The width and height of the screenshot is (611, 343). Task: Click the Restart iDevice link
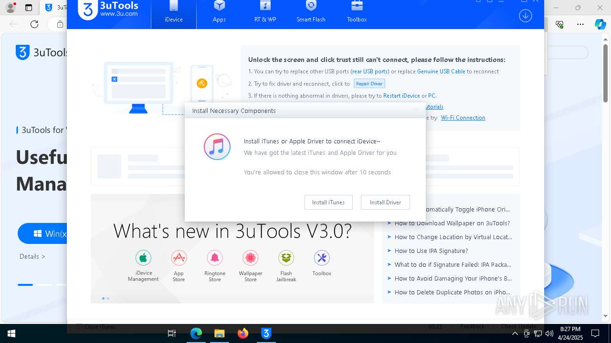tap(401, 96)
